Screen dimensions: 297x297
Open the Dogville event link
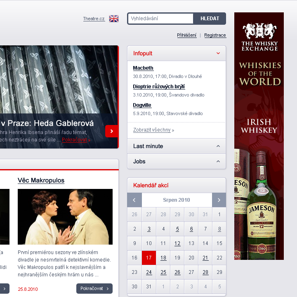point(142,105)
